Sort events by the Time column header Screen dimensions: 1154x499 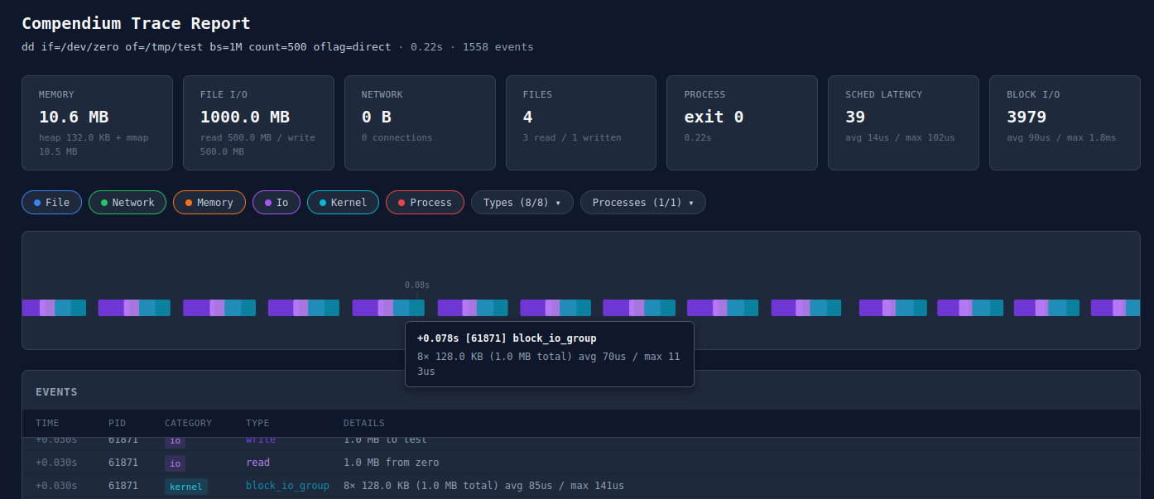click(x=47, y=423)
